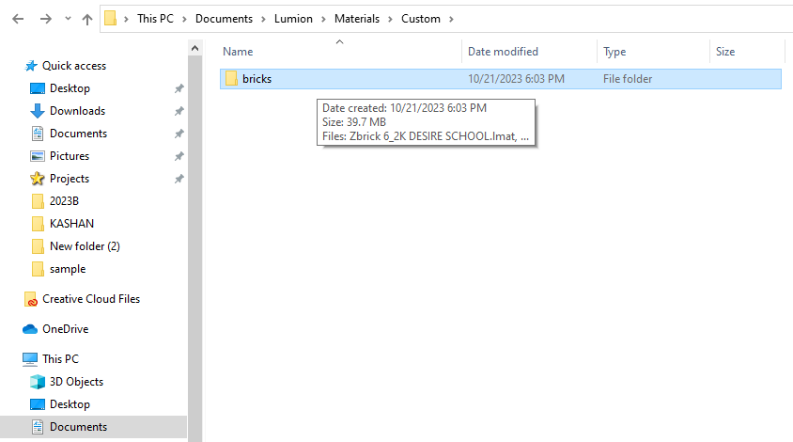Expand chevron between Documents and Lumion
Viewport: 793px width, 442px height.
263,19
